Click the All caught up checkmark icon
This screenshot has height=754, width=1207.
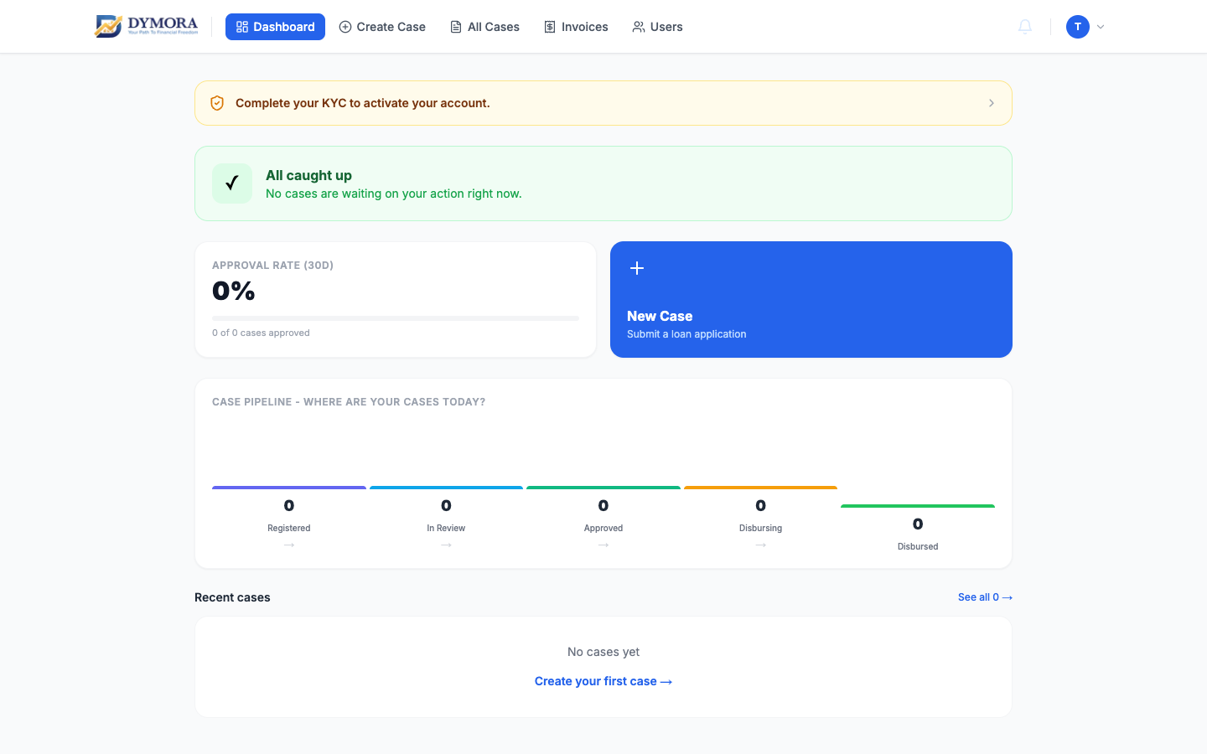[232, 183]
